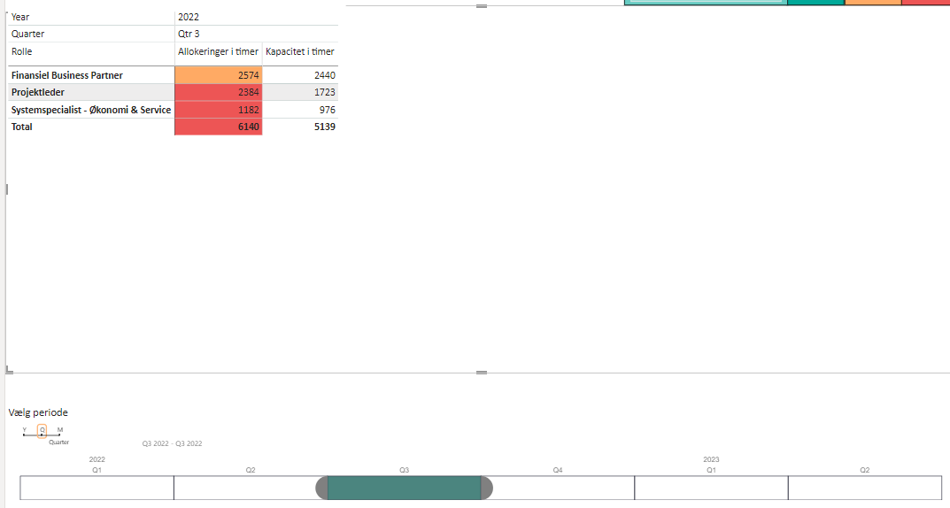Click the Finansiel Business Partner row header
950x508 pixels.
[67, 75]
